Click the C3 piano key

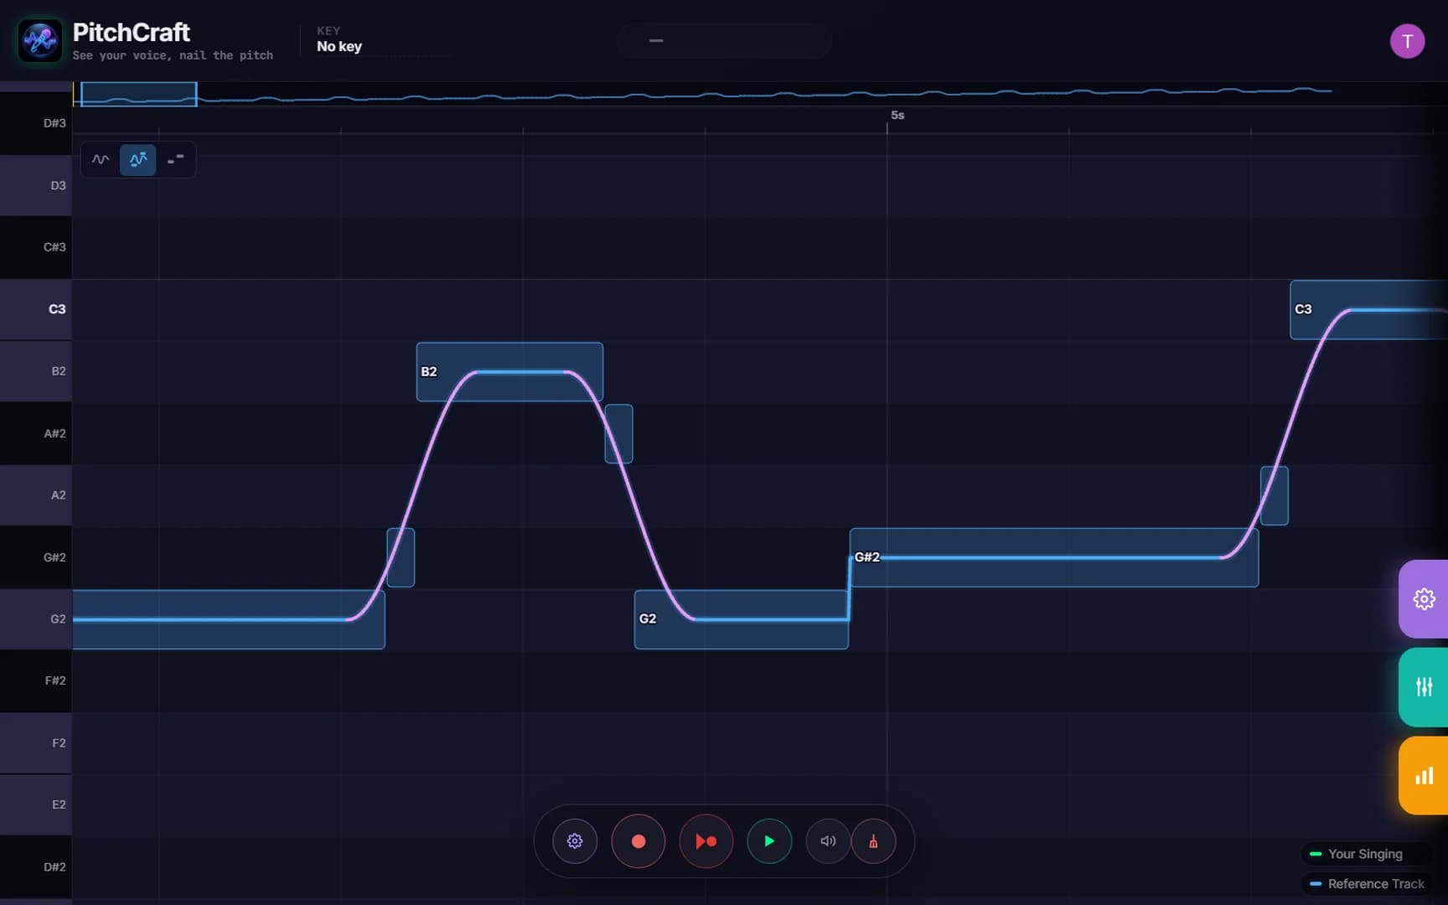pos(35,309)
